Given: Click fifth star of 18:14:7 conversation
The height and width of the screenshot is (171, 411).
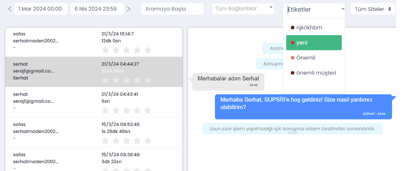Looking at the screenshot, I should point(148,50).
